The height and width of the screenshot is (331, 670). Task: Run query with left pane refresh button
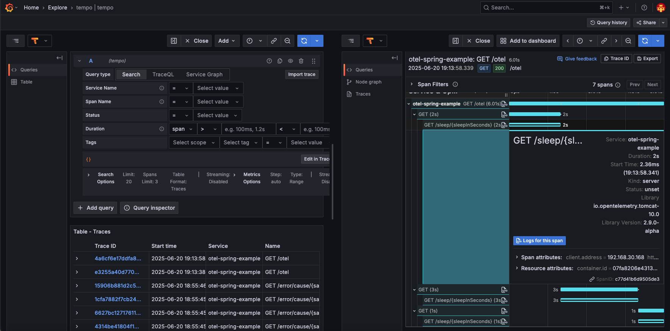coord(304,41)
